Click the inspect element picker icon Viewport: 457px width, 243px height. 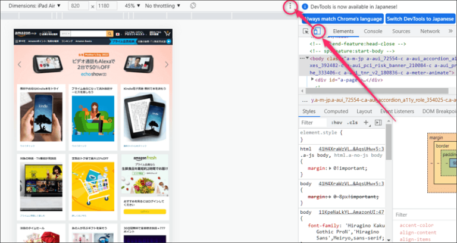(306, 32)
